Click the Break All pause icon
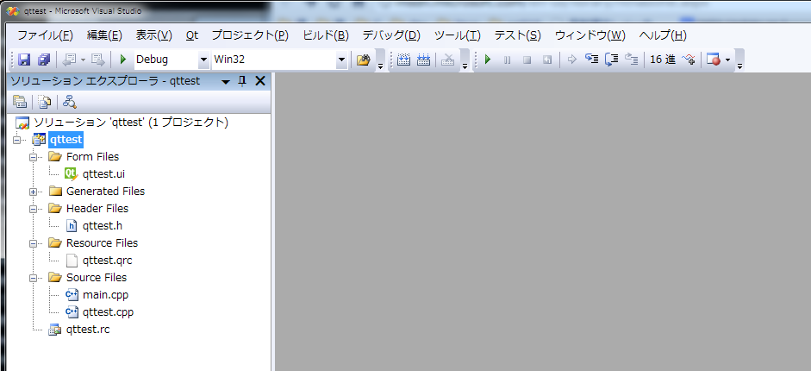Screen dimensions: 811x371 click(x=507, y=60)
